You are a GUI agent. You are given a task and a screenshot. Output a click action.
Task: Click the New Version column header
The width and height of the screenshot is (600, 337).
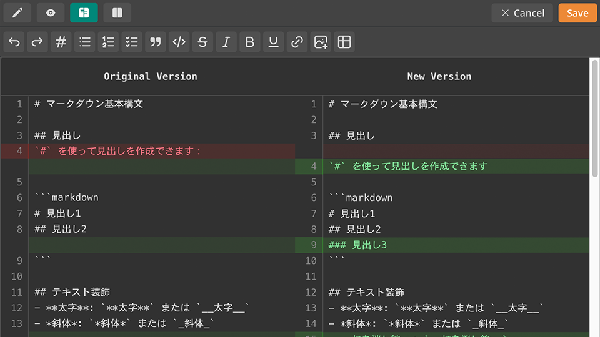(x=439, y=76)
